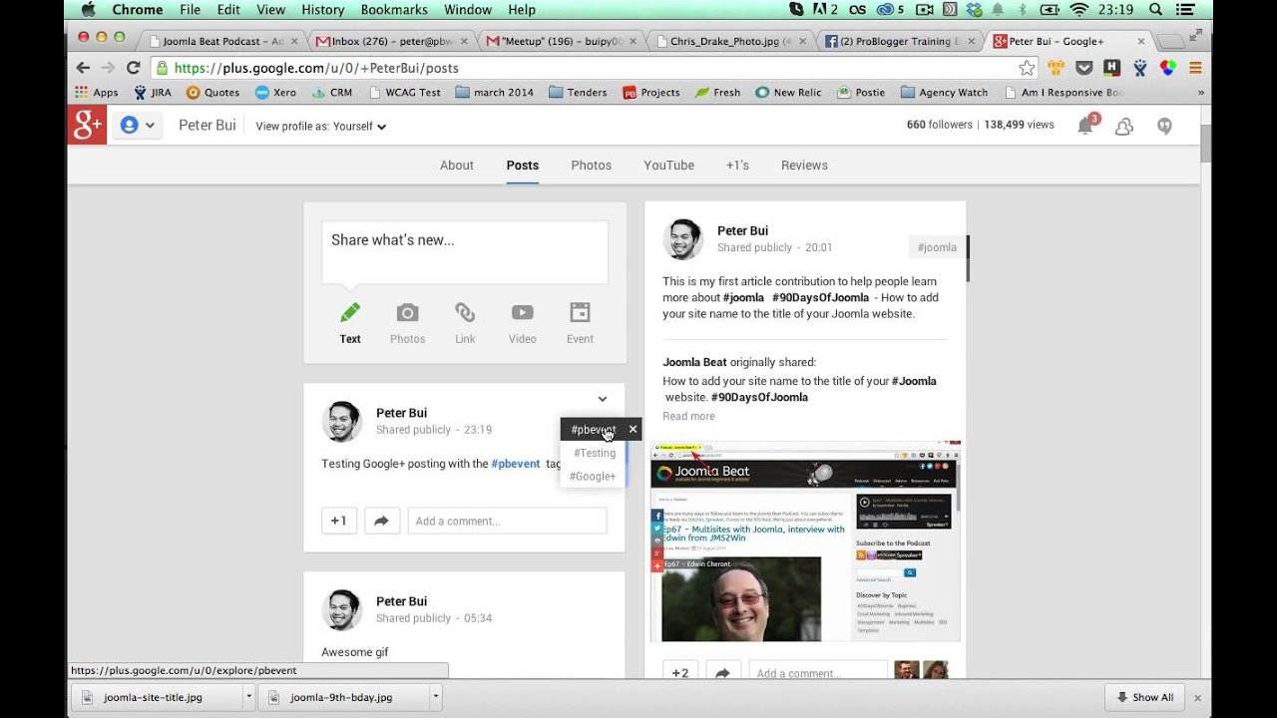Close the downloads bar
Screen dimensions: 1277x718
click(x=1198, y=698)
